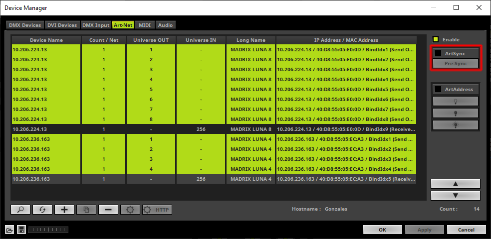Click the OK button

pyautogui.click(x=382, y=230)
